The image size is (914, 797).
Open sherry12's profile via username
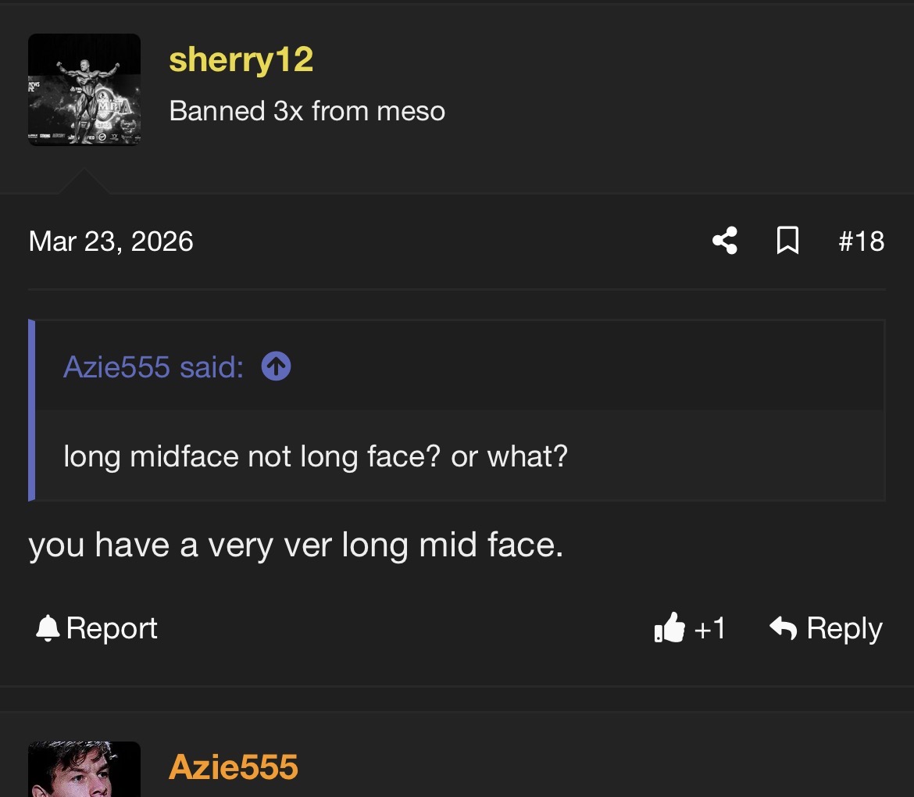tap(241, 59)
